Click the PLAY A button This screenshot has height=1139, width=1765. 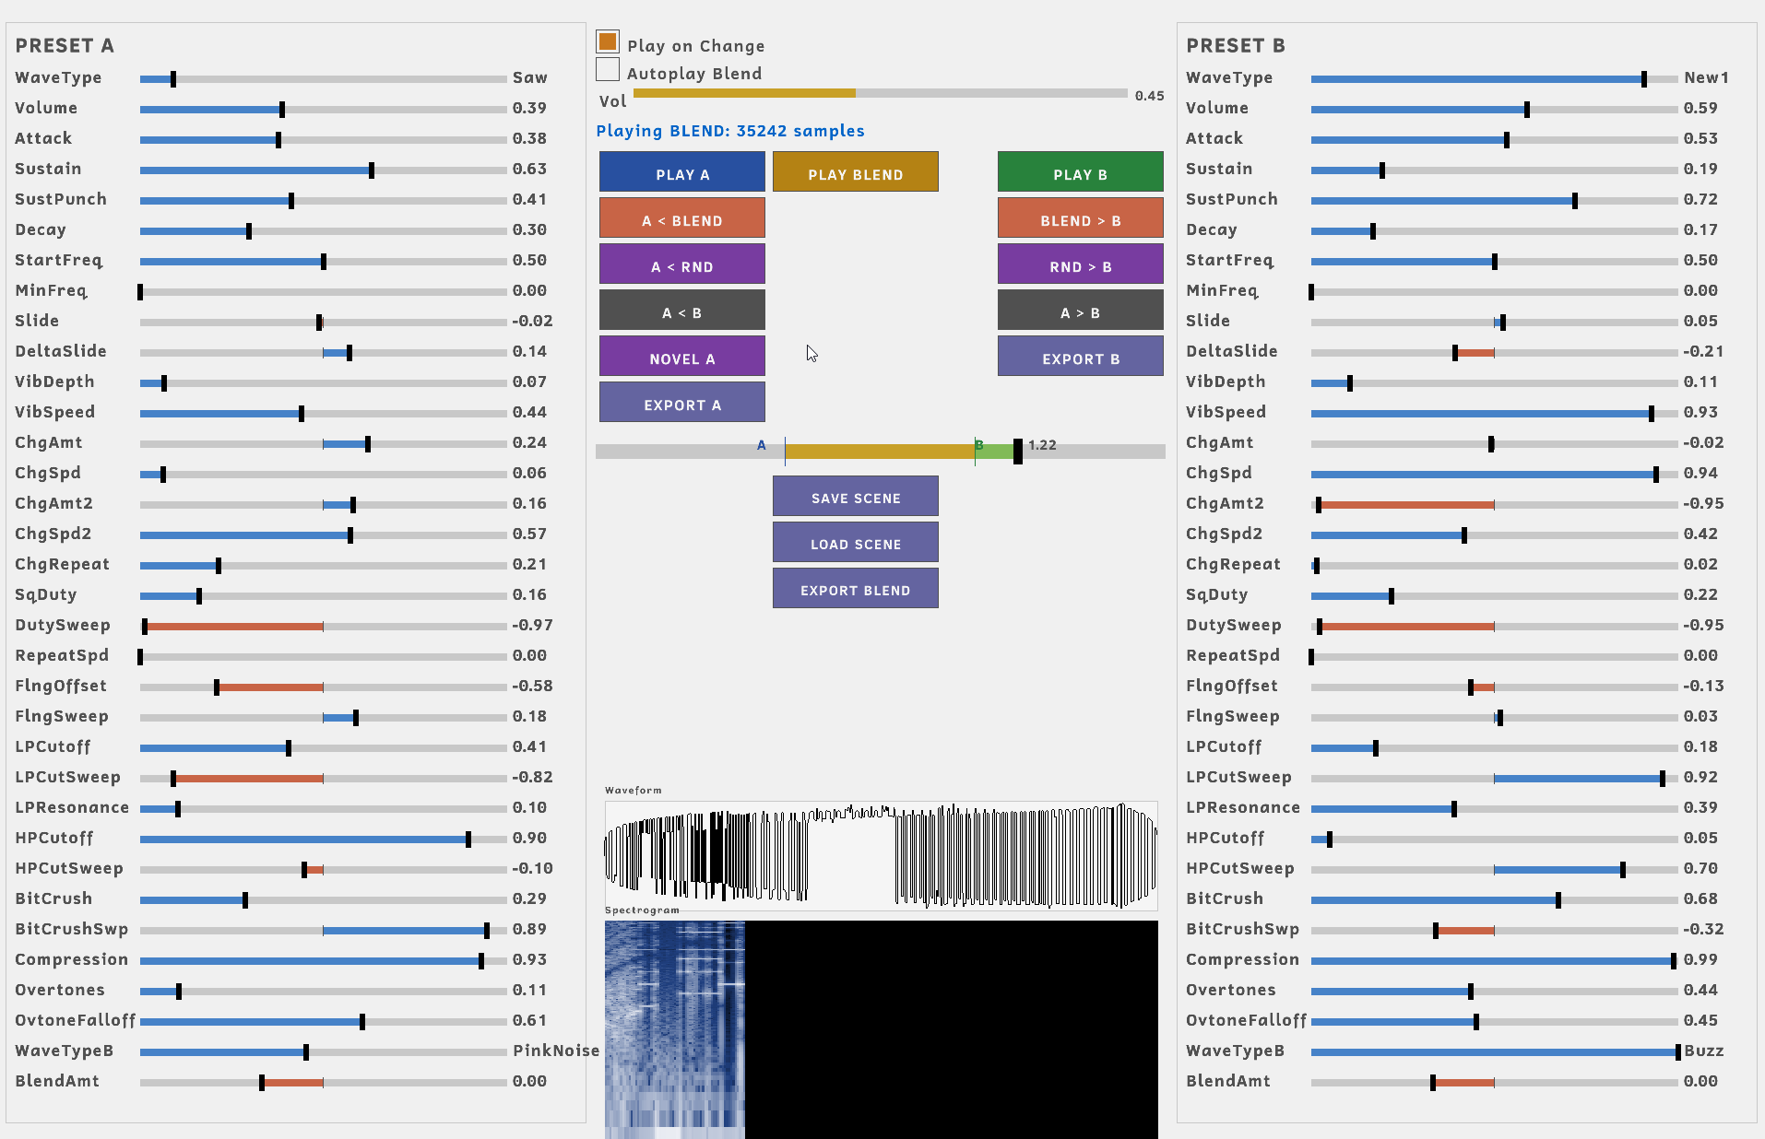point(682,172)
